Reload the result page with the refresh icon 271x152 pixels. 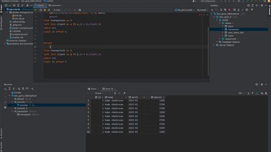[x=115, y=93]
